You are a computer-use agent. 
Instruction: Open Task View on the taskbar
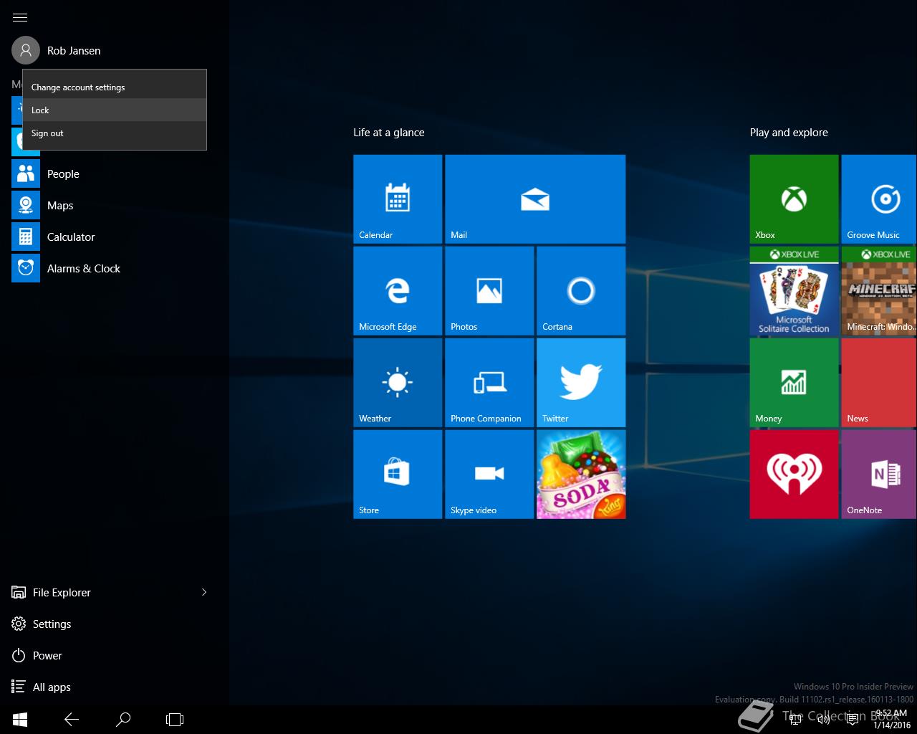click(x=175, y=719)
